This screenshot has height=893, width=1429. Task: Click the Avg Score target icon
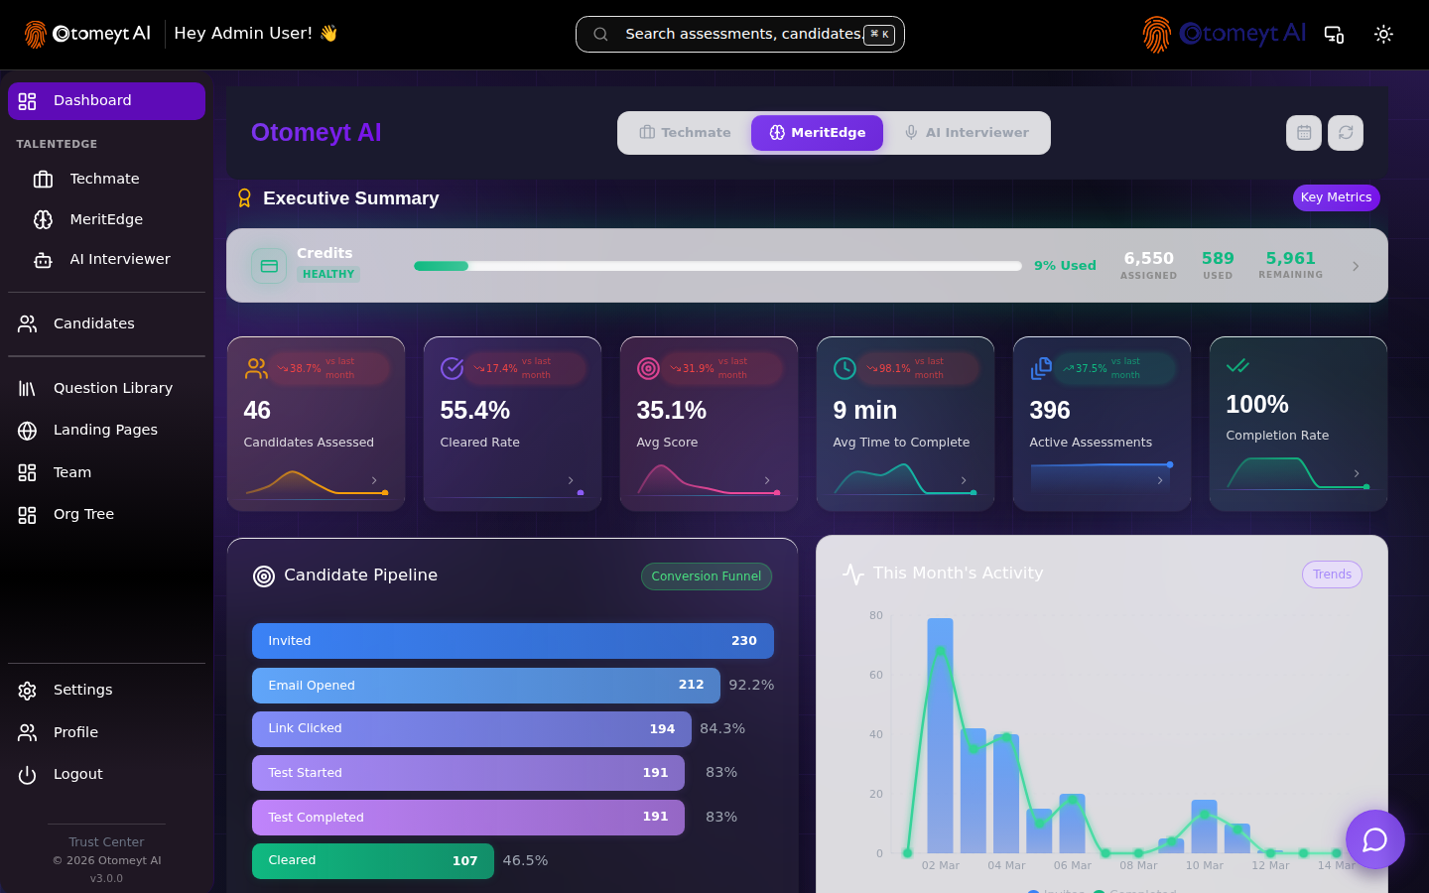pos(648,368)
